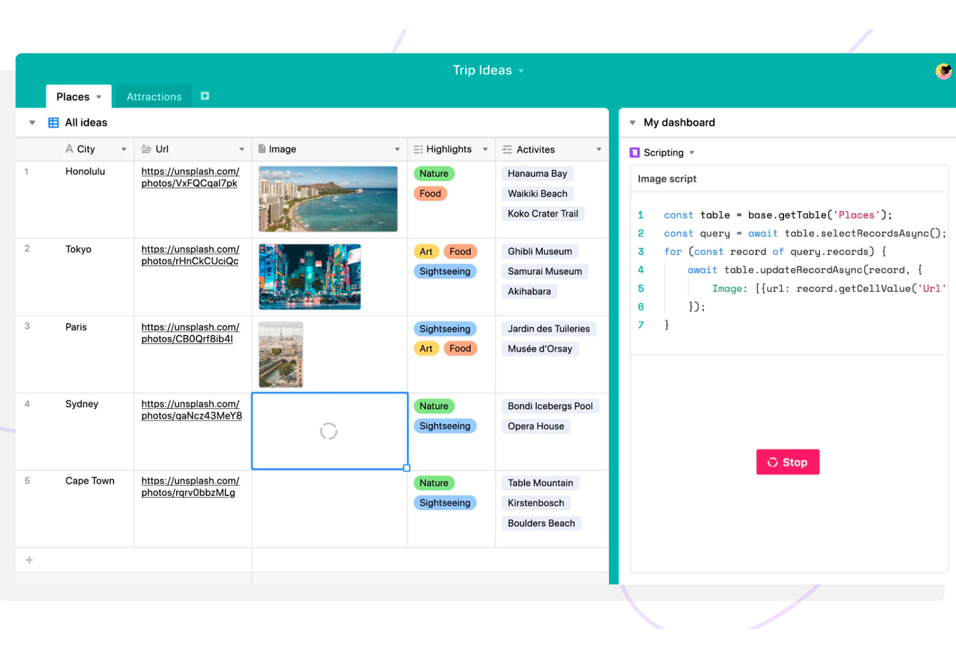Click the add new row plus icon
This screenshot has height=658, width=956.
29,560
